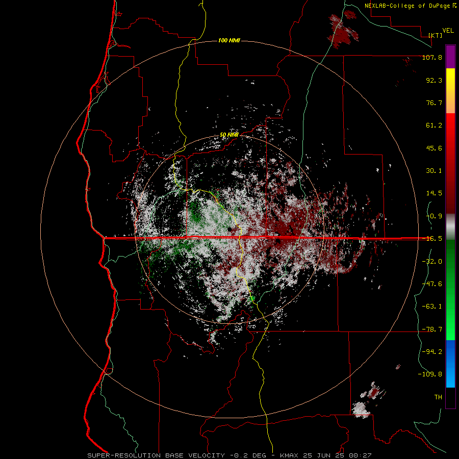This screenshot has height=459, width=459.
Task: Click the -63.1 velocity scale value
Action: click(432, 307)
